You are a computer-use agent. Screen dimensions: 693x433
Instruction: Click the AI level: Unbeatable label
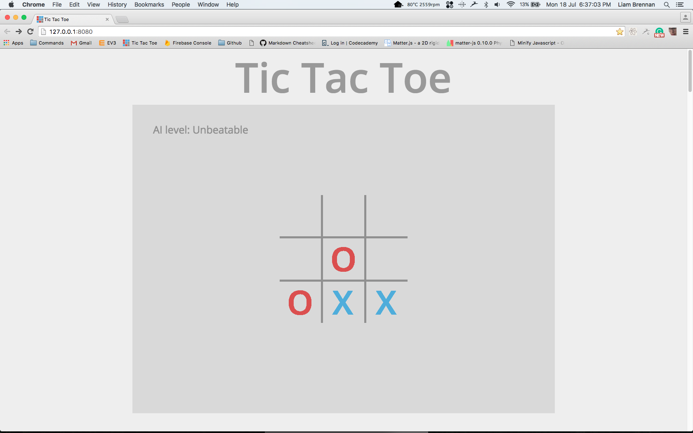coord(200,130)
